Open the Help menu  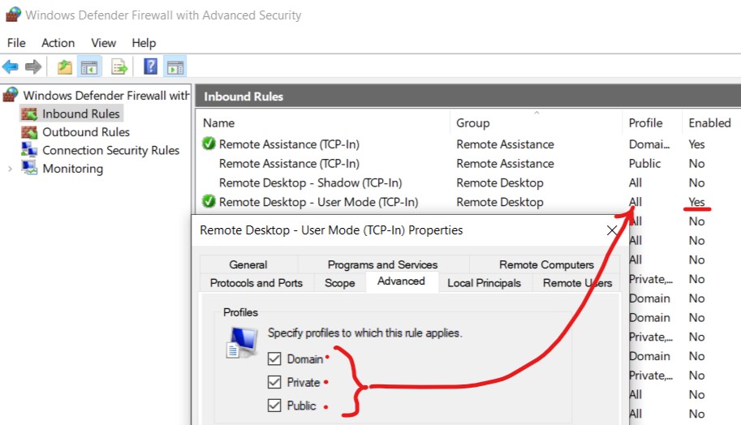pos(144,43)
